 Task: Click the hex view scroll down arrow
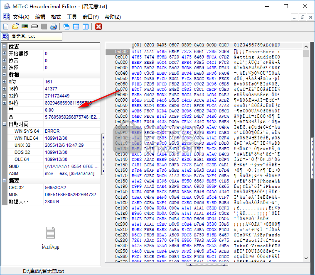click(x=306, y=258)
